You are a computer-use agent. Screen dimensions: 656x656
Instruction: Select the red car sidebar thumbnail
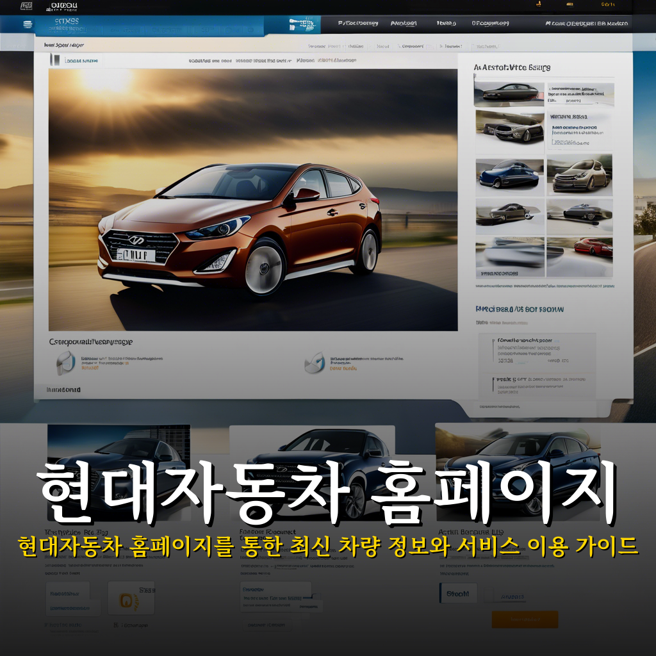point(580,257)
